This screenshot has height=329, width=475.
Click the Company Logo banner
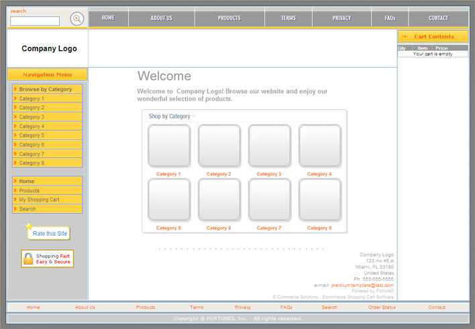49,48
